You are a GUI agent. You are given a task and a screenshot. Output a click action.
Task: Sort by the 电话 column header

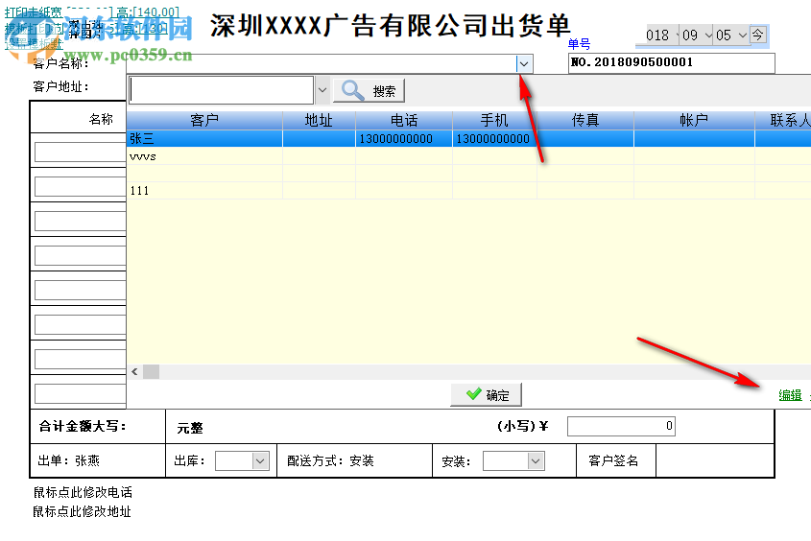(404, 121)
